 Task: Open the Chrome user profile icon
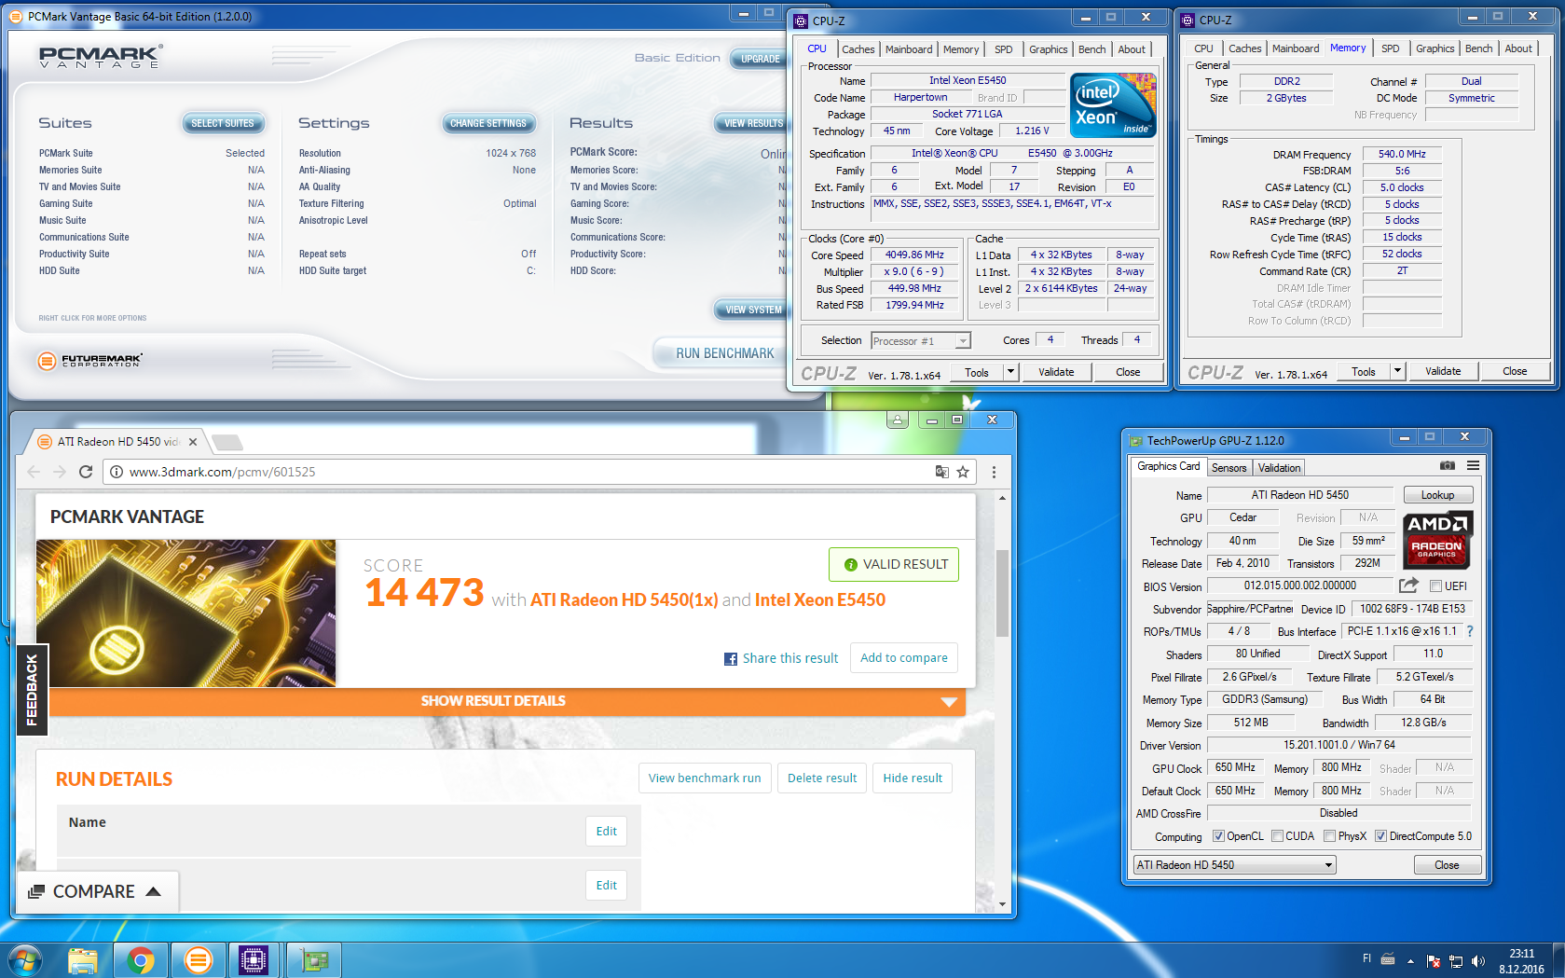coord(898,420)
